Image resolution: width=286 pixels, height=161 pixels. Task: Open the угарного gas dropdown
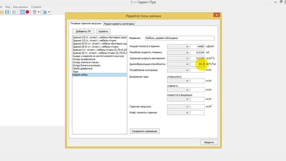point(178,90)
